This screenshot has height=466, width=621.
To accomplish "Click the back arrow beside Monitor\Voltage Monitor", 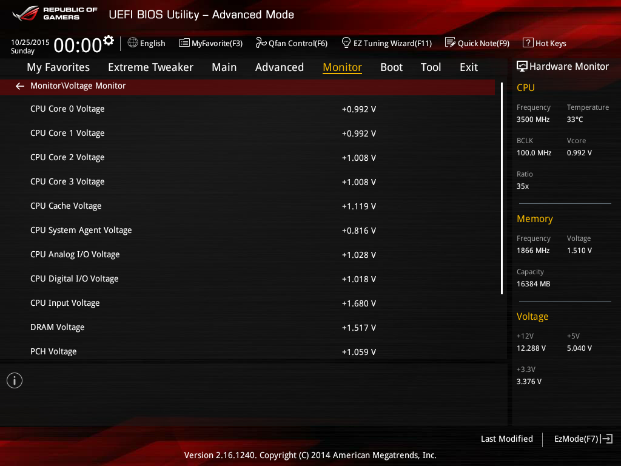I will 20,86.
